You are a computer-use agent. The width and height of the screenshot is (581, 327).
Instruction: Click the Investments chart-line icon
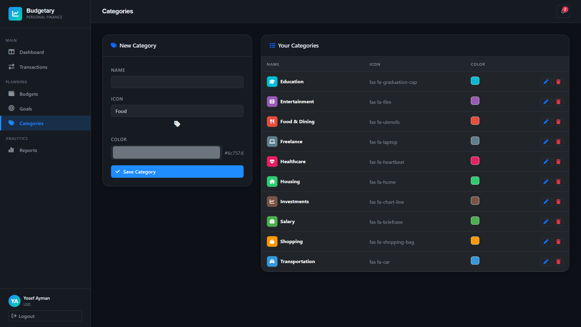coord(272,202)
